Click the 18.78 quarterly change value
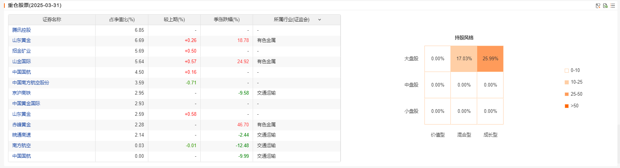Viewport: 620px width, 168px height. click(x=243, y=41)
